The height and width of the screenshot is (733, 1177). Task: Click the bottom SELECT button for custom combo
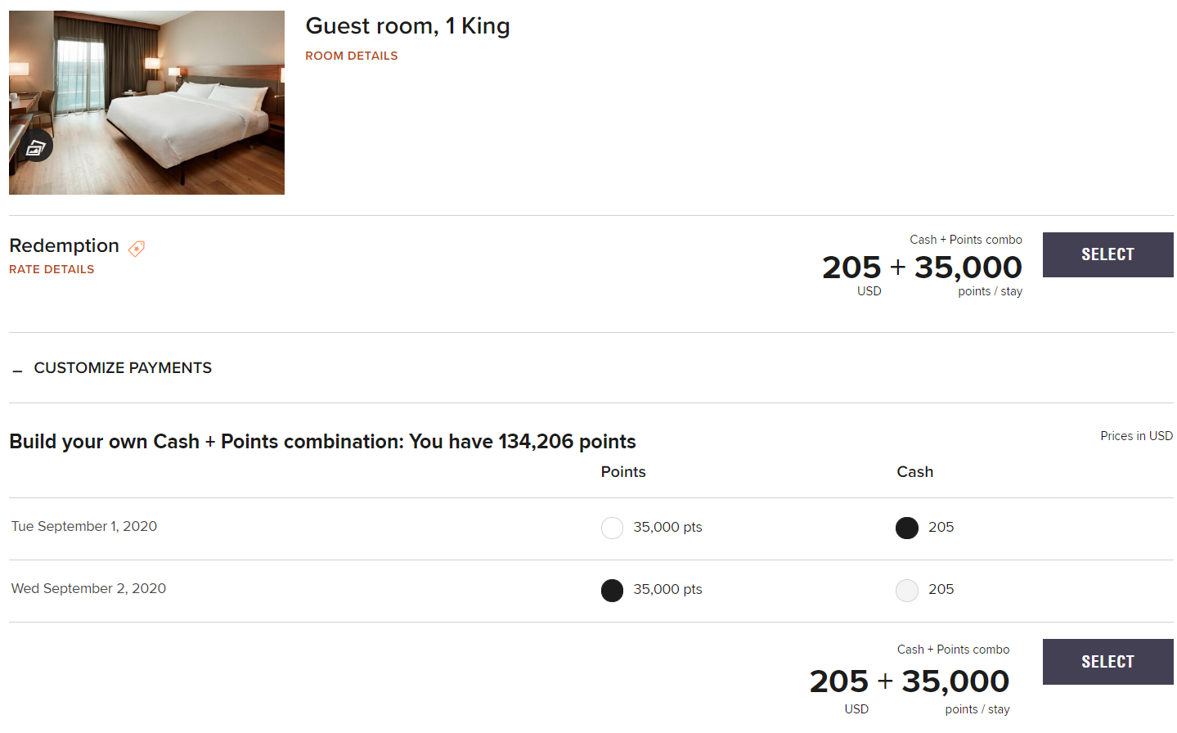(x=1107, y=662)
